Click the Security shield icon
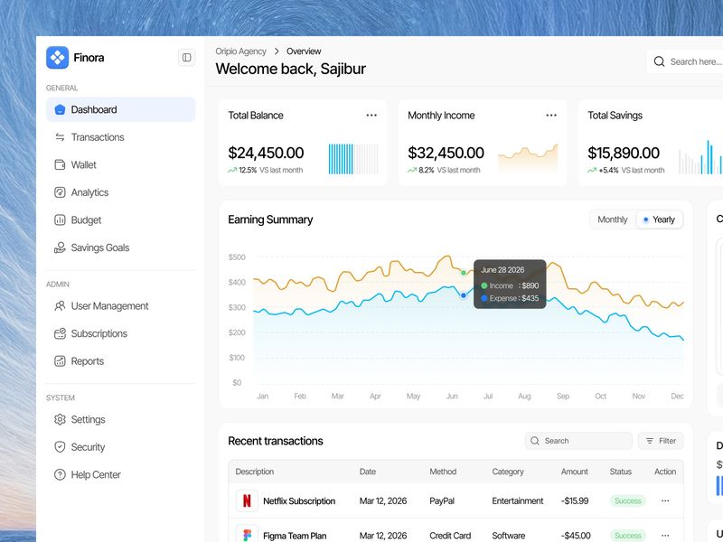Viewport: 723px width, 542px height. (x=60, y=446)
